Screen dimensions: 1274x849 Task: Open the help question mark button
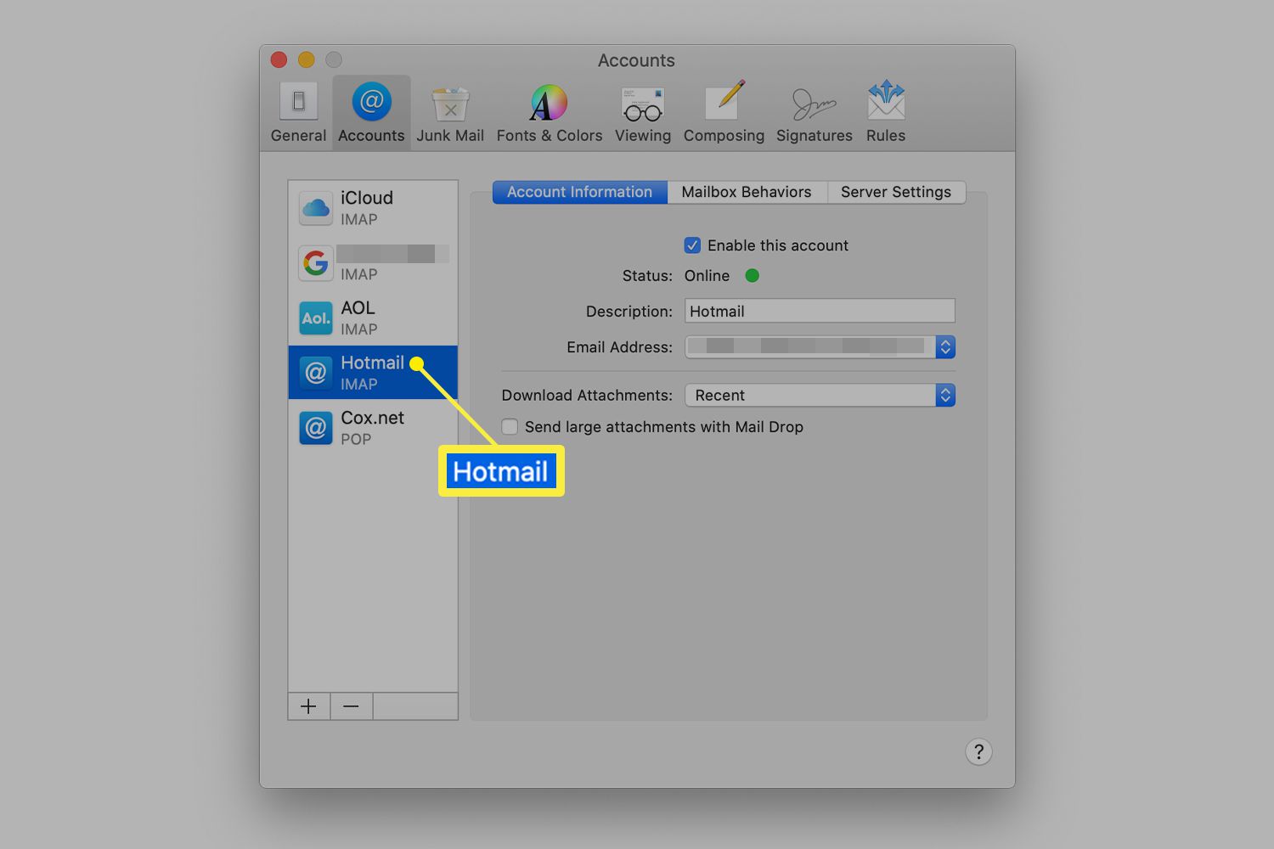click(978, 751)
